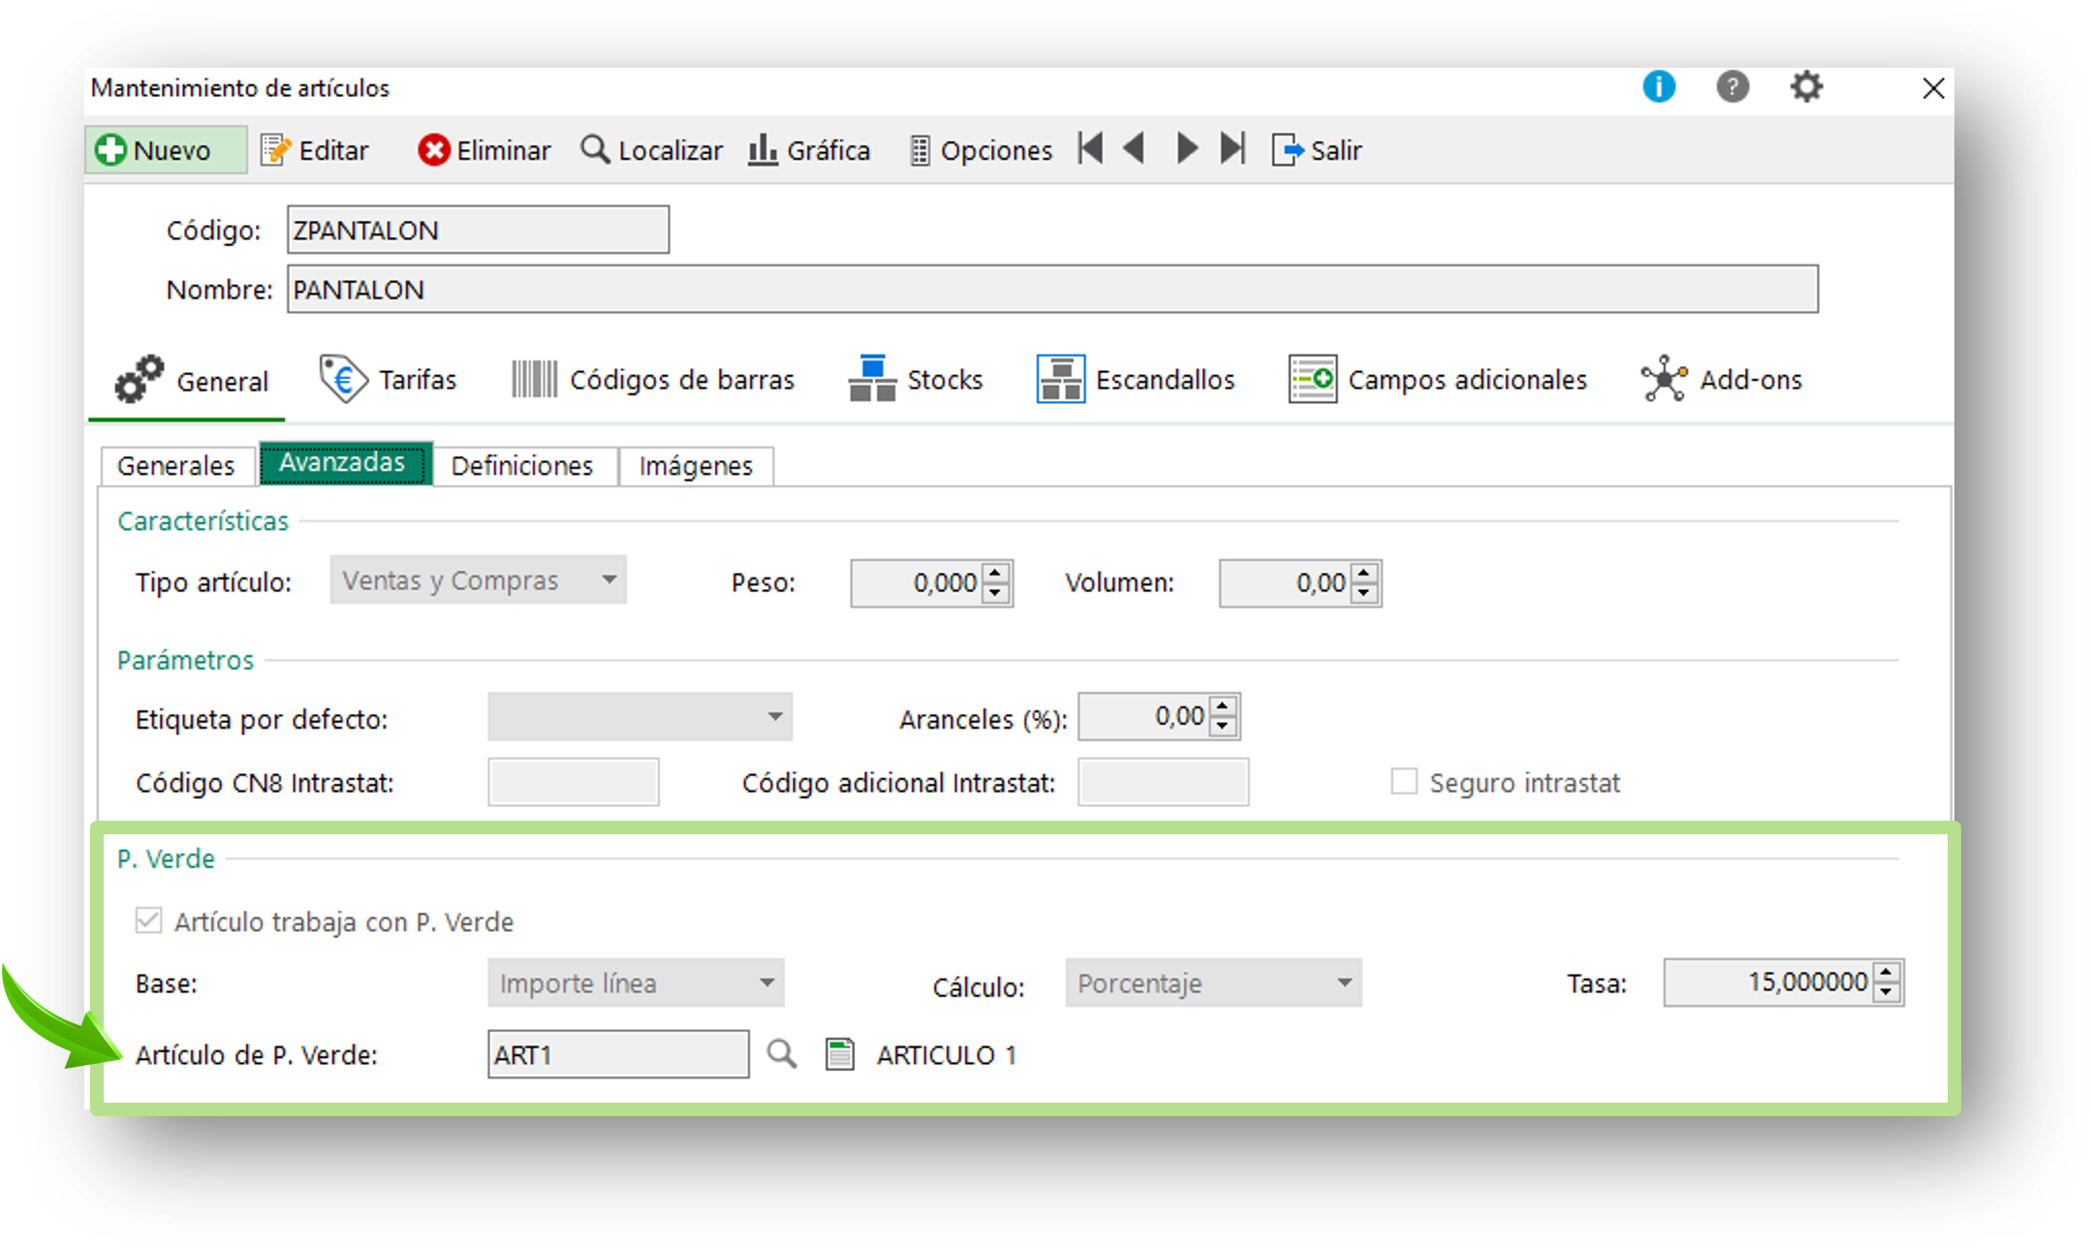
Task: Click the Volumen value field
Action: [x=1285, y=583]
